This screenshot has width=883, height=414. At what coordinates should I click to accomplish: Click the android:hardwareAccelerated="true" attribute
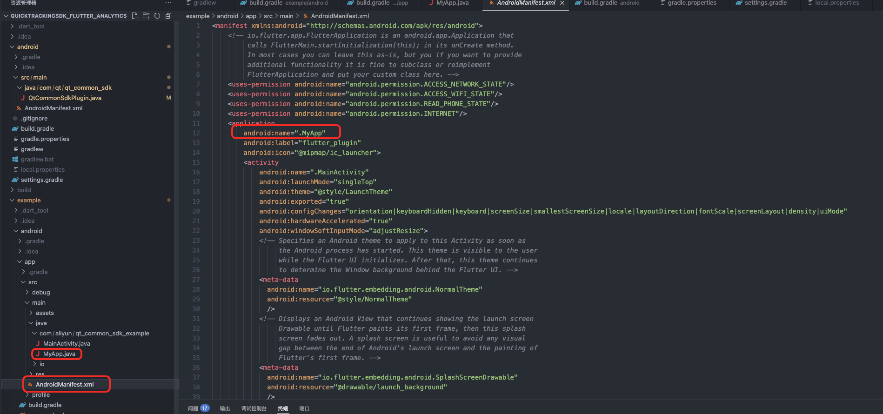click(x=326, y=221)
